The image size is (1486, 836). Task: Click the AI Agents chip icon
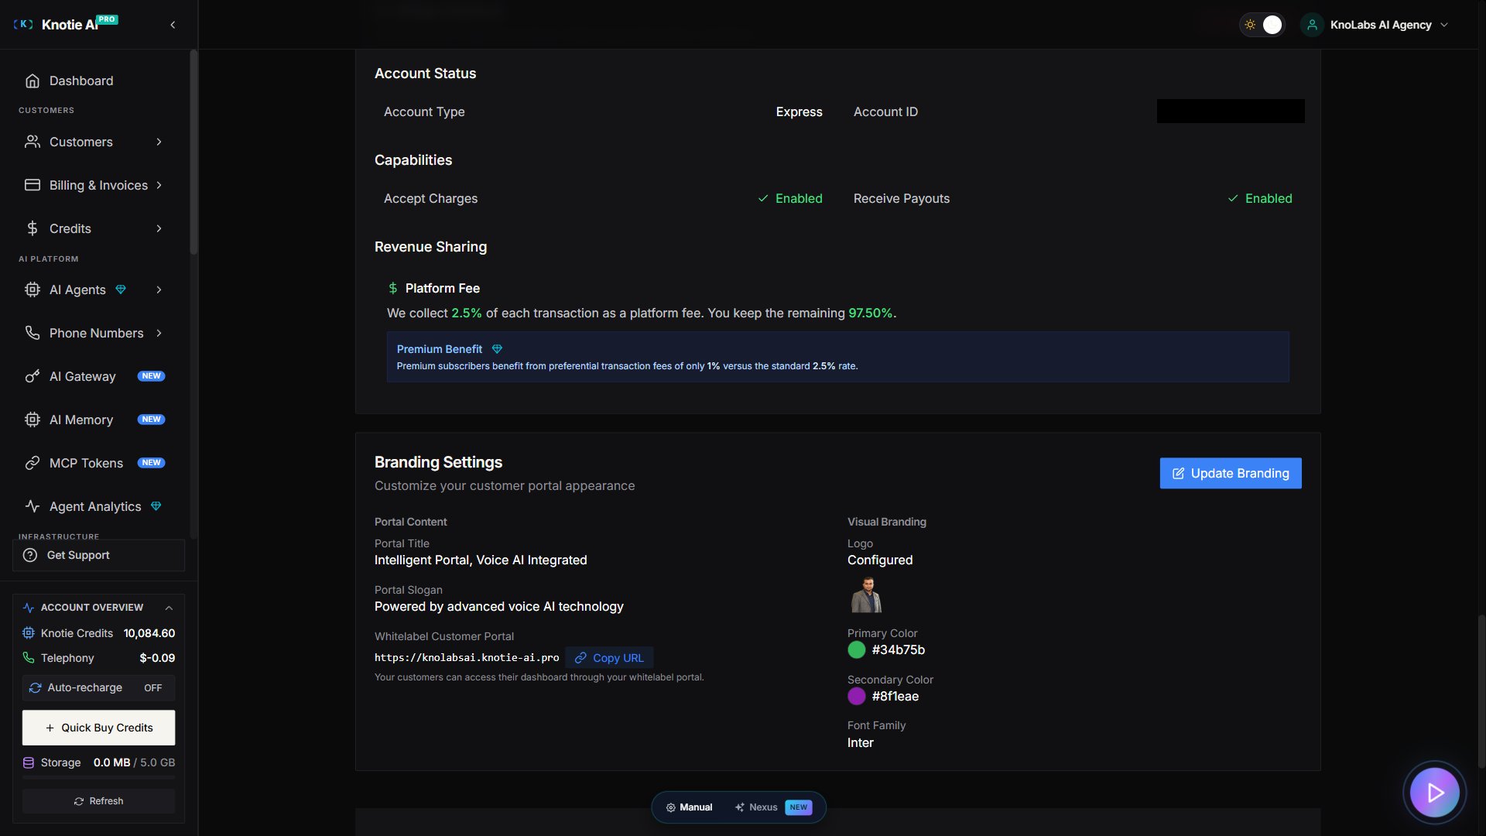point(33,290)
